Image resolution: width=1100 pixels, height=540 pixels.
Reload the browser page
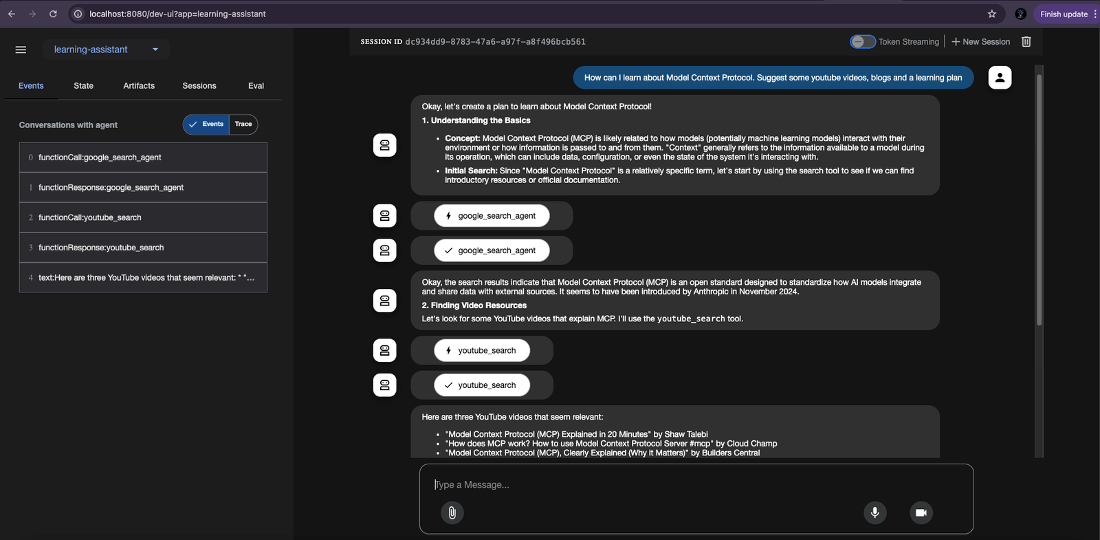53,14
